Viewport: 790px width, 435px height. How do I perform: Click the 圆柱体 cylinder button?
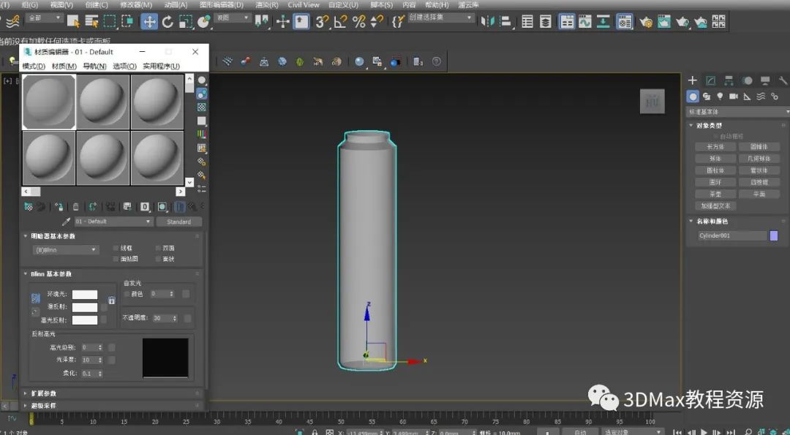coord(715,170)
